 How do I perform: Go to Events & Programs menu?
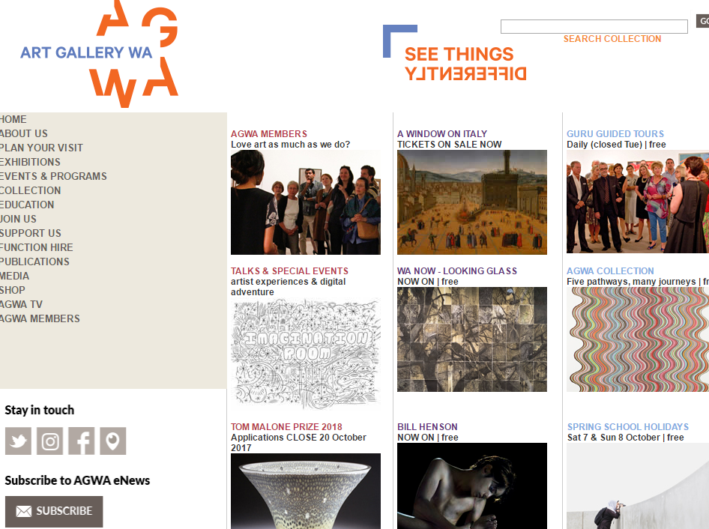[53, 176]
